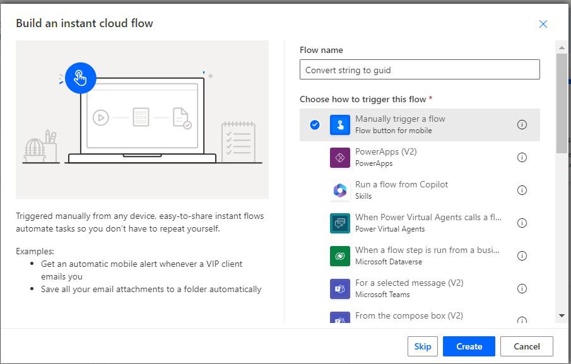Click the Copilot Skills icon

point(339,191)
